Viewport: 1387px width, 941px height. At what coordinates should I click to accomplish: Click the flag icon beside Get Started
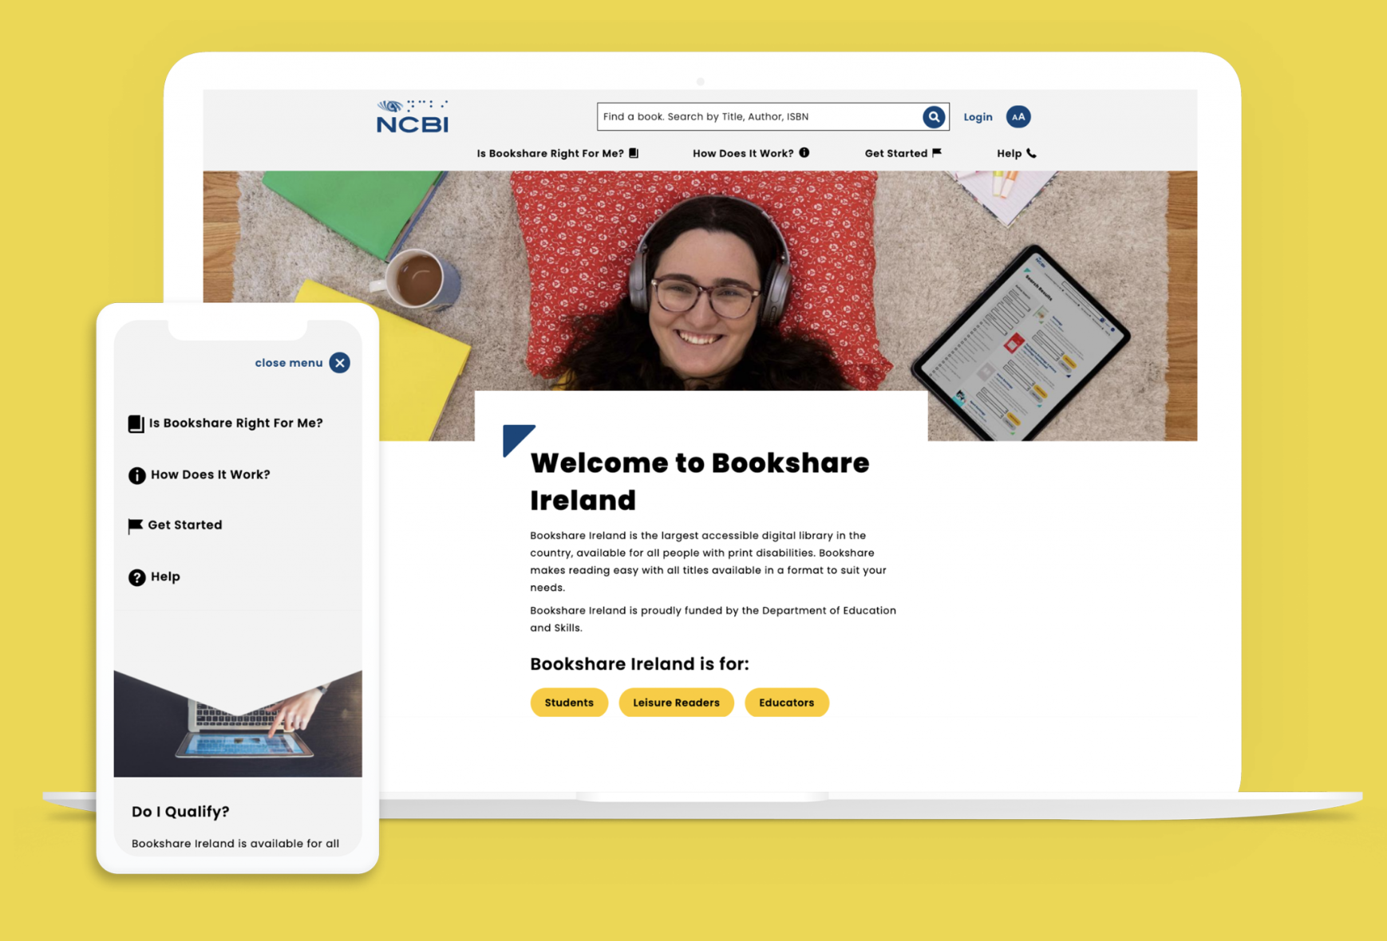[937, 152]
